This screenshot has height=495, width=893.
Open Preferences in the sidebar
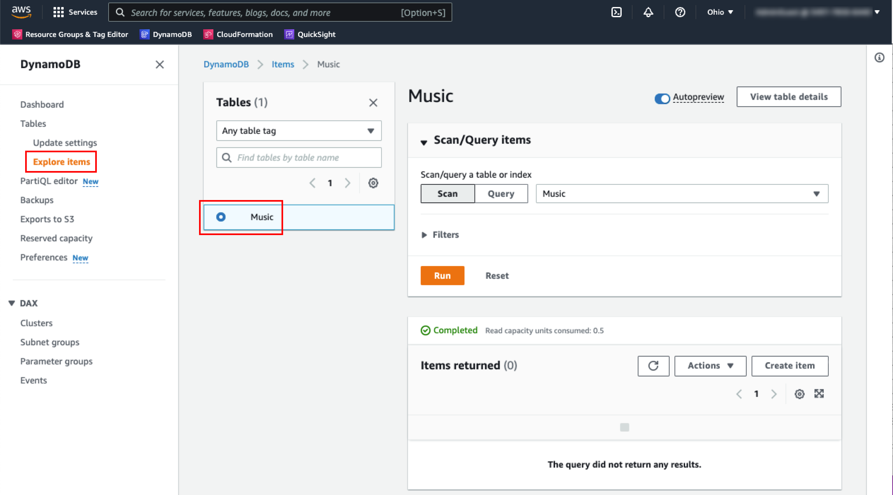[44, 257]
